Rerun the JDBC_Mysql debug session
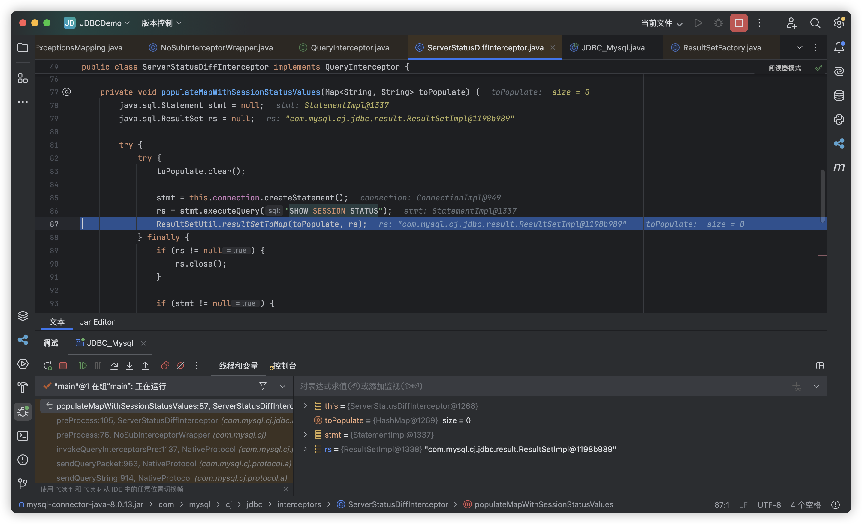The image size is (862, 524). tap(48, 366)
